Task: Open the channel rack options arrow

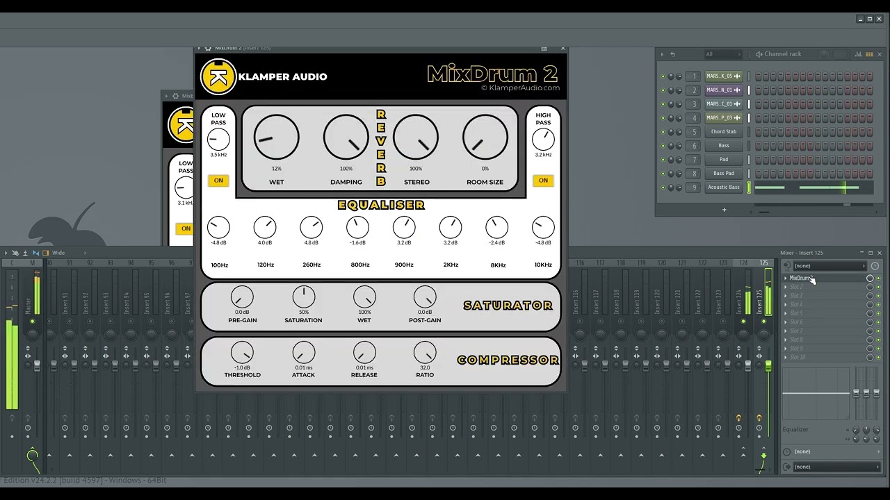Action: click(x=663, y=54)
